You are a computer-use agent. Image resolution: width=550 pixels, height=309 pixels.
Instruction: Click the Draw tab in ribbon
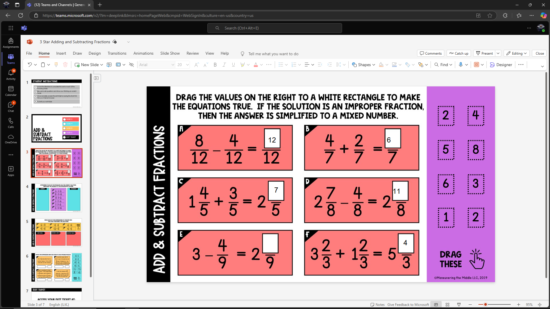tap(77, 53)
